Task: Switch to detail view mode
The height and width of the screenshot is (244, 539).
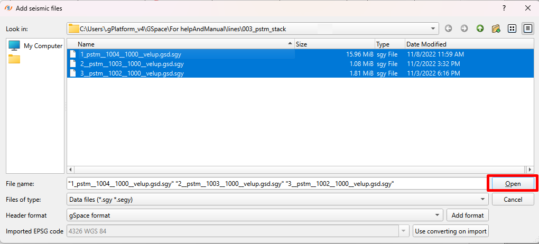Action: [527, 29]
